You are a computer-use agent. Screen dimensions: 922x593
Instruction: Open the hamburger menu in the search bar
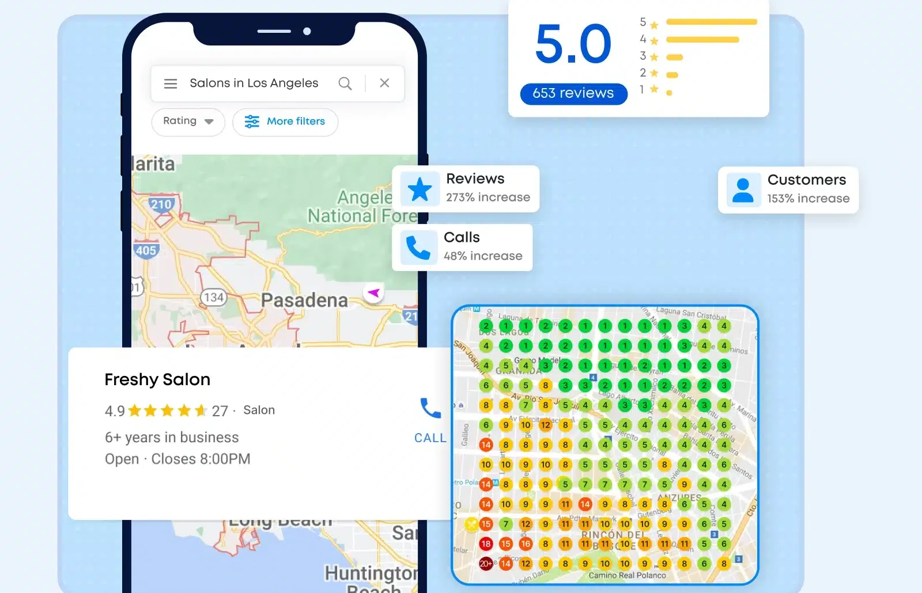click(x=171, y=83)
